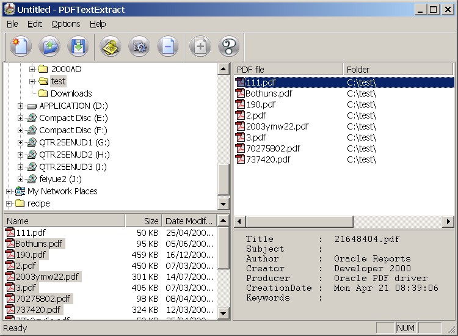Click the QTR25ENUD1 (G:) drive icon
Viewport: 458px width, 336px height.
(x=32, y=142)
